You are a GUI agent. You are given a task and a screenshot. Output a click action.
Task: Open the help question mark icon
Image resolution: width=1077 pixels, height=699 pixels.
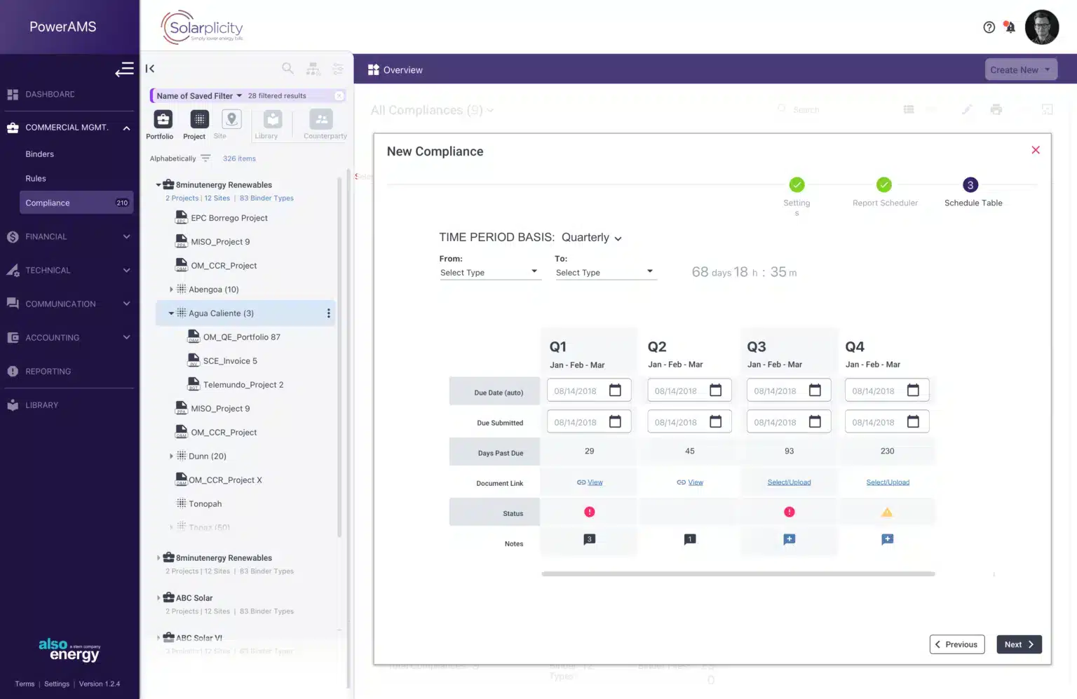point(989,27)
